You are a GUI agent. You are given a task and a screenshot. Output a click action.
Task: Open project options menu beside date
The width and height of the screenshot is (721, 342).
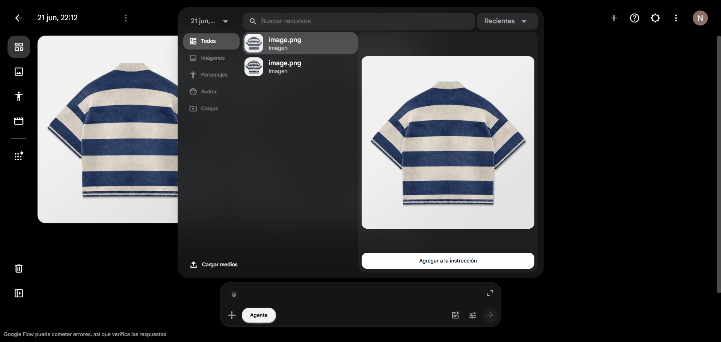pyautogui.click(x=126, y=18)
